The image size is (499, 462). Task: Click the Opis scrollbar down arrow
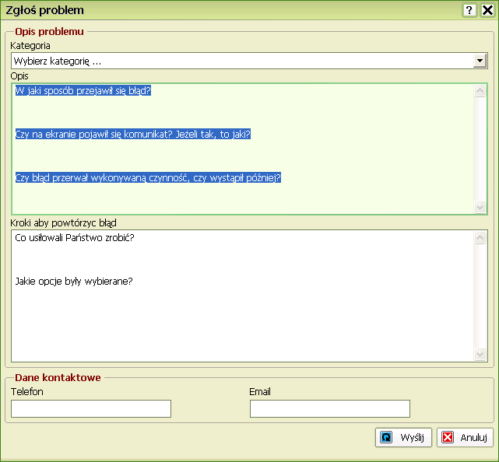tap(480, 208)
